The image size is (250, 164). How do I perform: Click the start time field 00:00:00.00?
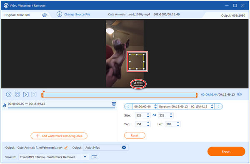click(x=143, y=107)
